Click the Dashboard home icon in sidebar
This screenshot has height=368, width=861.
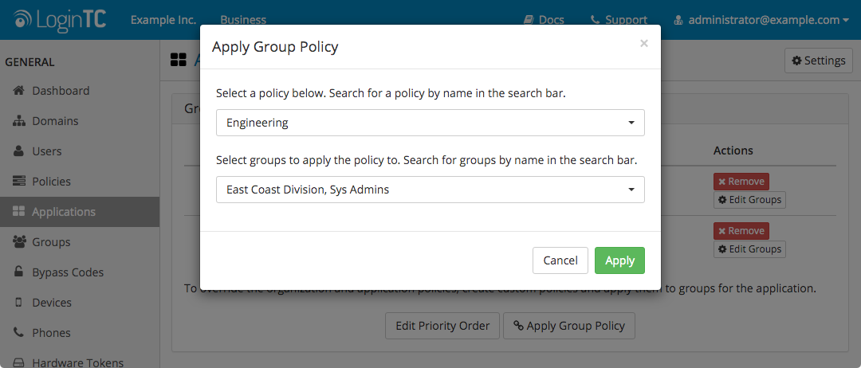pos(18,91)
